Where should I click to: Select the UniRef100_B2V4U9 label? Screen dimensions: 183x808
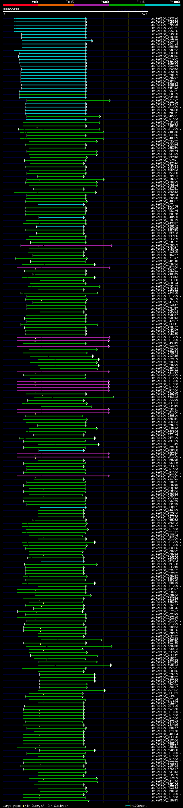coord(164,359)
